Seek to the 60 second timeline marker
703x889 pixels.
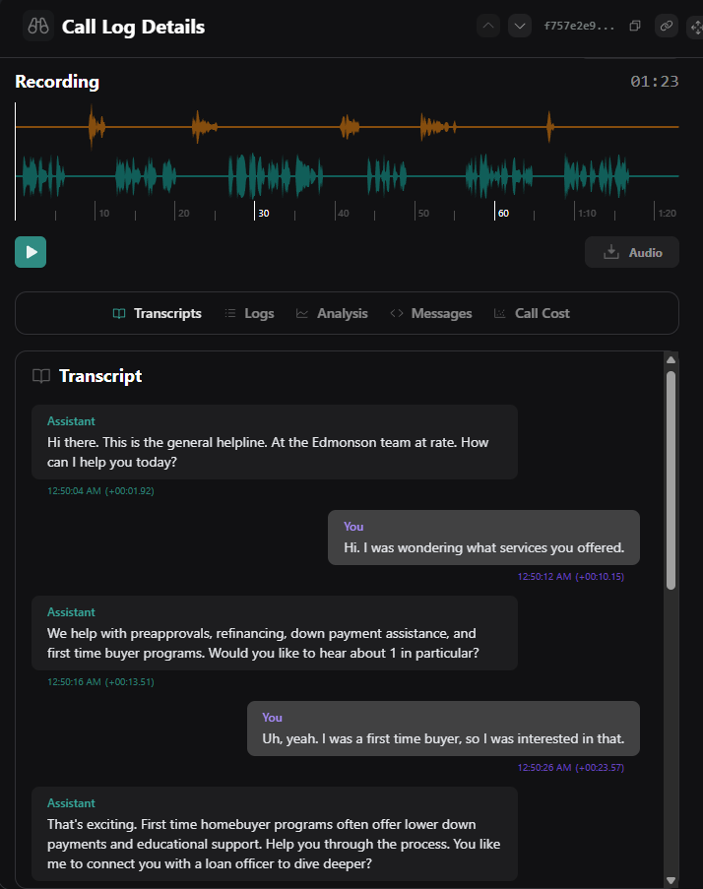pyautogui.click(x=500, y=213)
